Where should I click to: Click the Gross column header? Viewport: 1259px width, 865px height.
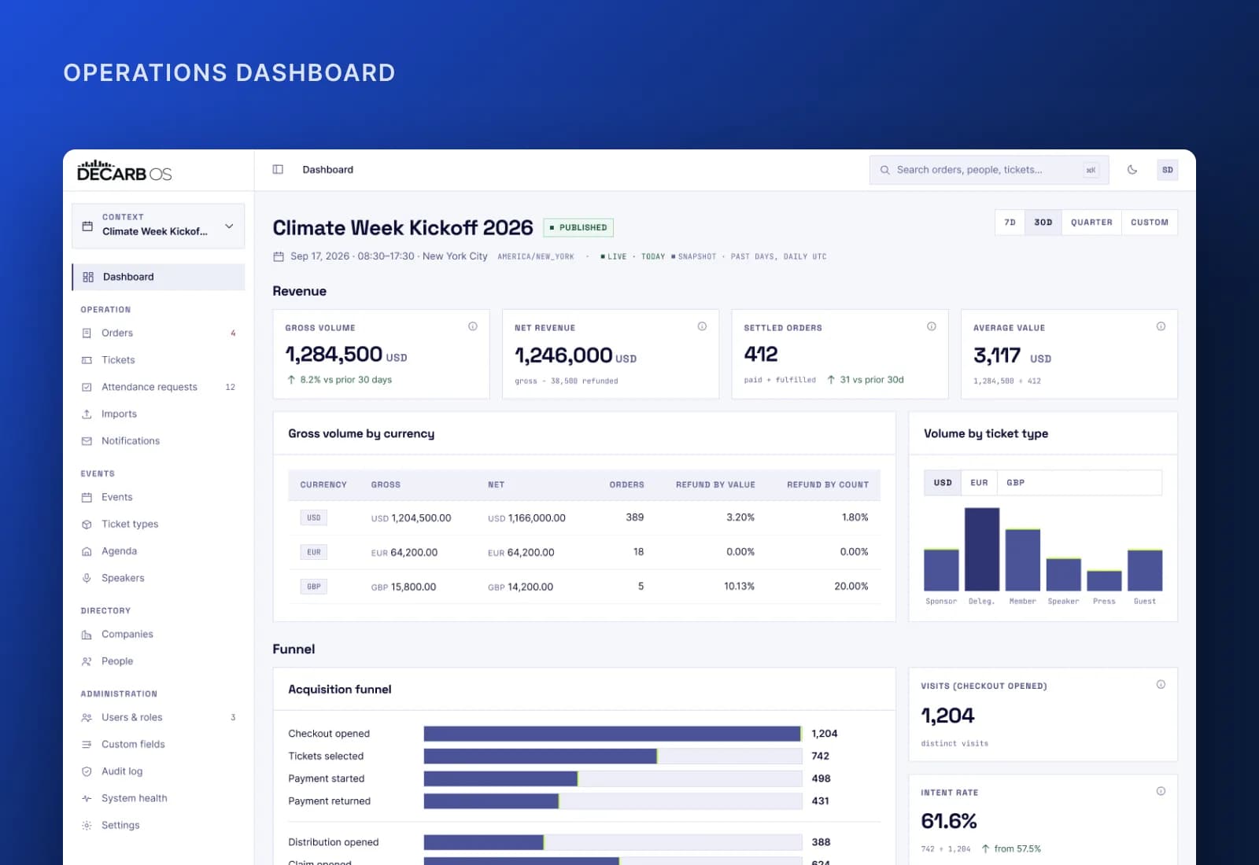[x=386, y=485]
